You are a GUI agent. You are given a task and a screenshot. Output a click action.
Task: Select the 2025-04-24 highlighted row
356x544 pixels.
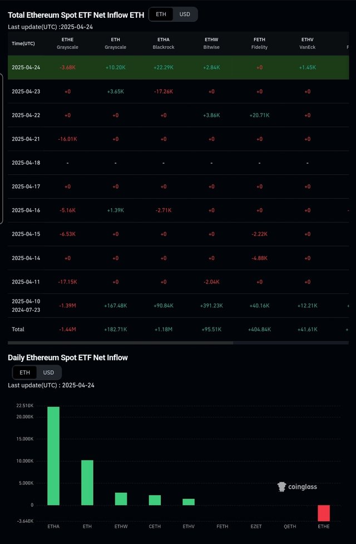click(x=178, y=67)
